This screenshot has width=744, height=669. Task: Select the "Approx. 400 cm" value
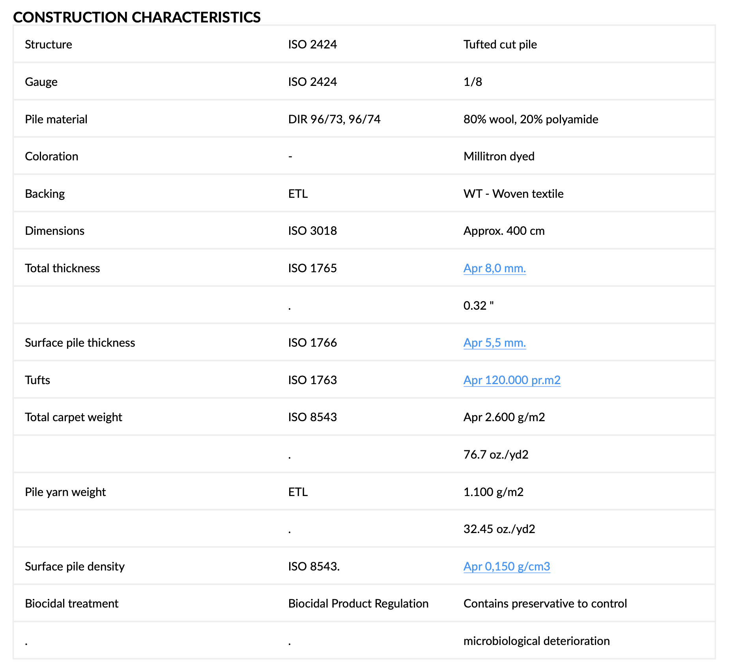(x=504, y=231)
